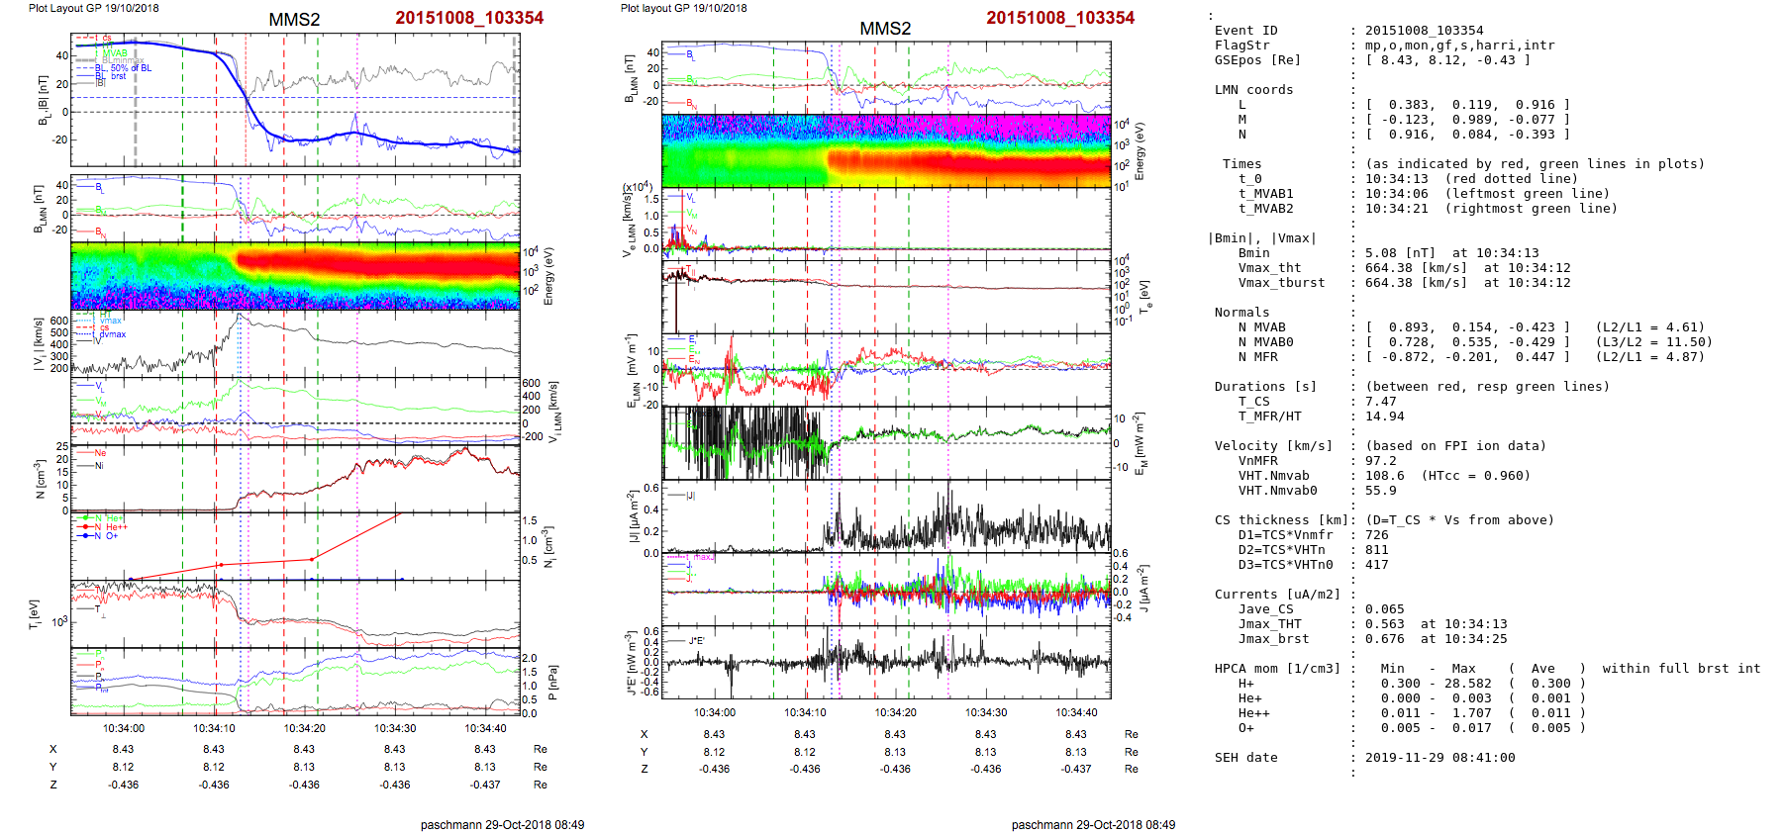This screenshot has width=1786, height=832.
Task: Select the N MVAB0 normals row
Action: point(1460,342)
